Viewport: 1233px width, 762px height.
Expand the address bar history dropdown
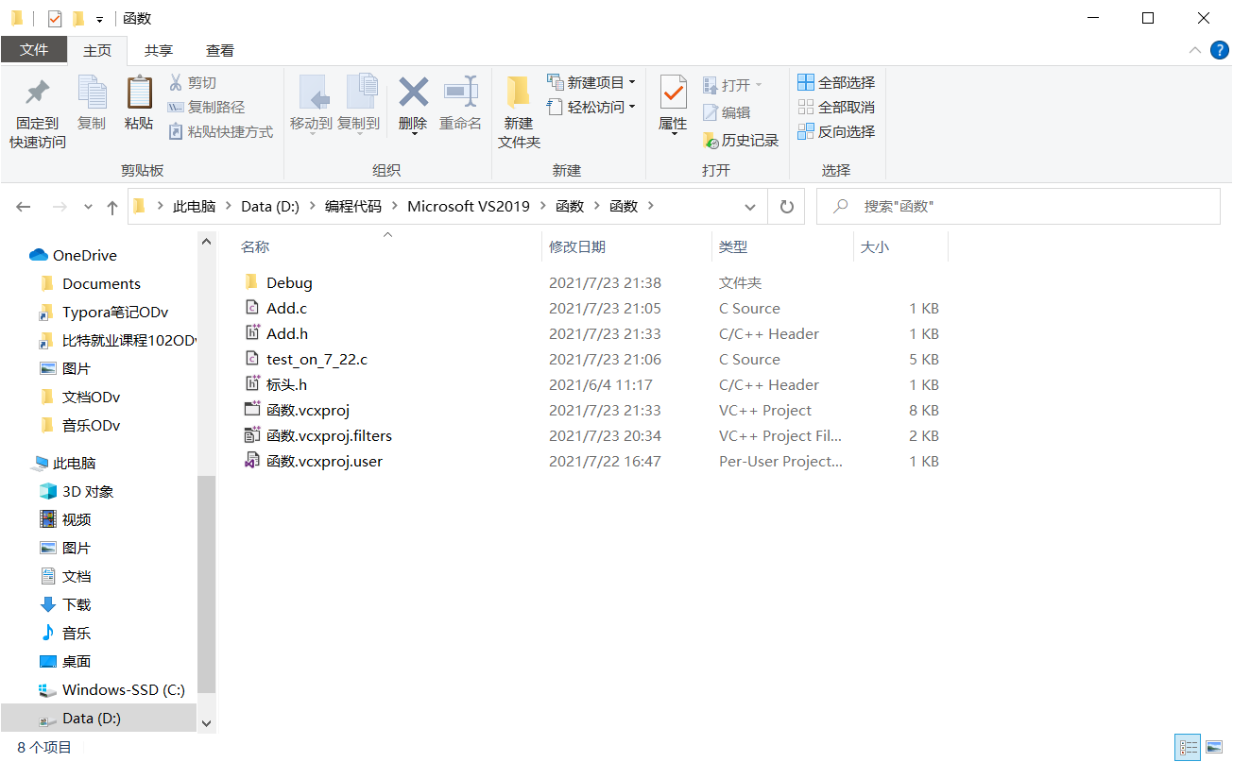point(750,207)
